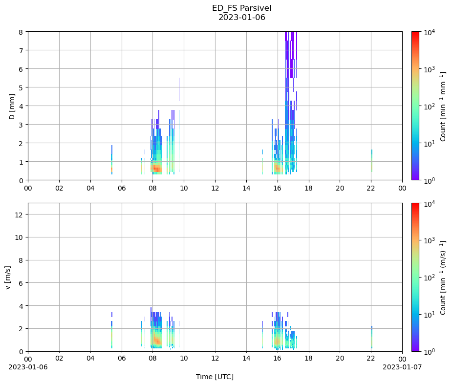Click the top colorbar's 10³ tick label
The height and width of the screenshot is (385, 453).
[429, 69]
